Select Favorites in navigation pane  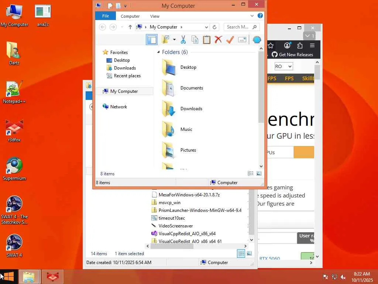(x=119, y=53)
